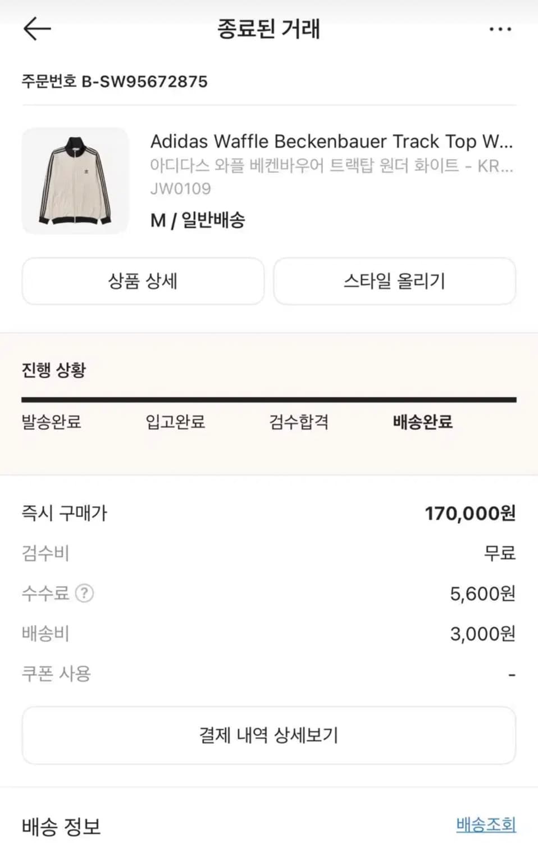538x843 pixels.
Task: Select the 검수합격 progress step
Action: (x=299, y=422)
